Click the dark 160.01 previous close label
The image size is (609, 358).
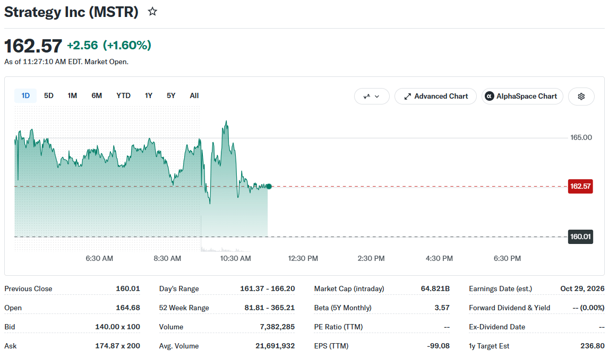(580, 237)
